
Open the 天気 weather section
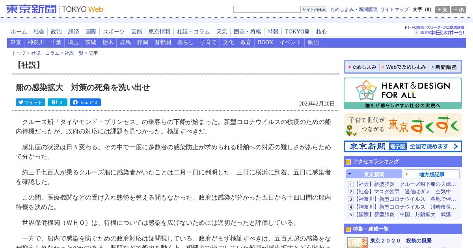(222, 31)
